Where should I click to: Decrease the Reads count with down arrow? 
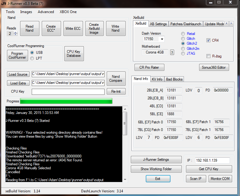pyautogui.click(x=16, y=34)
